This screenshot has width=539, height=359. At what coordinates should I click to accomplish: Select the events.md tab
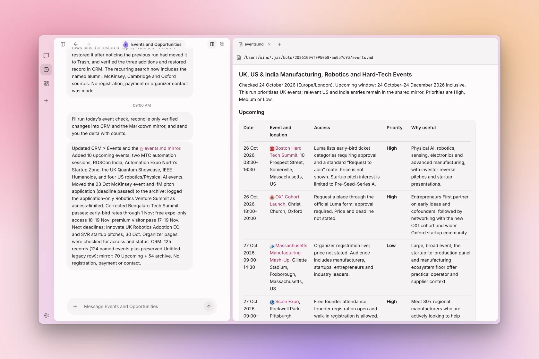(x=254, y=44)
